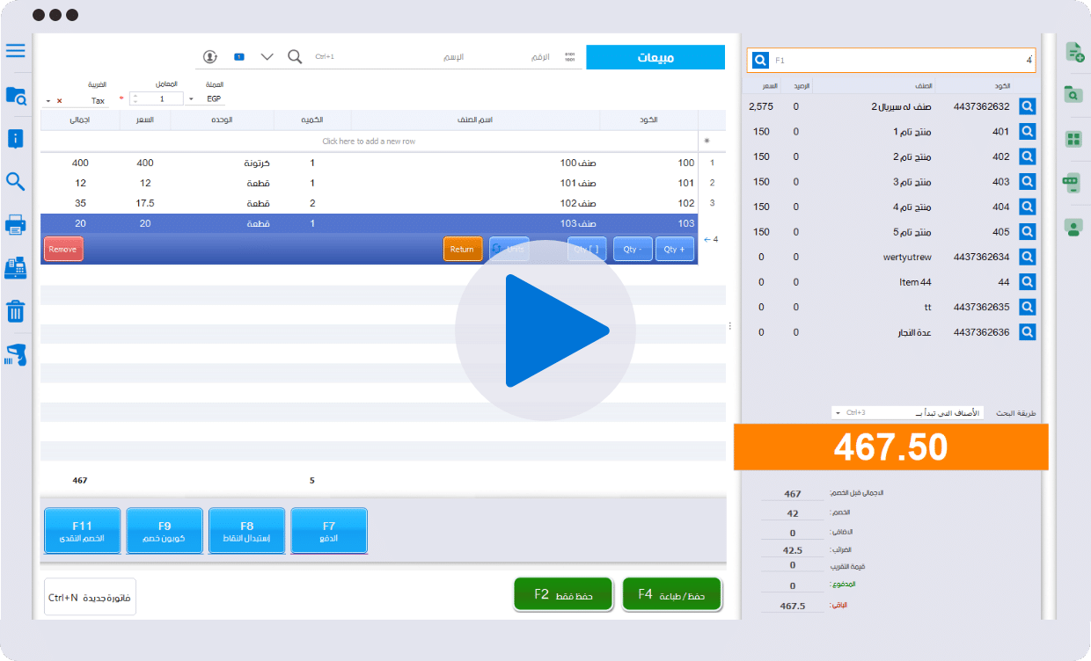The width and height of the screenshot is (1091, 661).
Task: Click the trash bin delete icon
Action: (15, 311)
